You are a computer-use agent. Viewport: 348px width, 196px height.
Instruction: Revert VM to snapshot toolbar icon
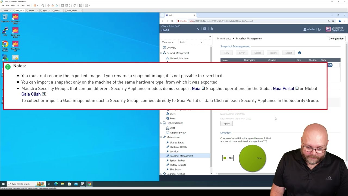pyautogui.click(x=53, y=5)
